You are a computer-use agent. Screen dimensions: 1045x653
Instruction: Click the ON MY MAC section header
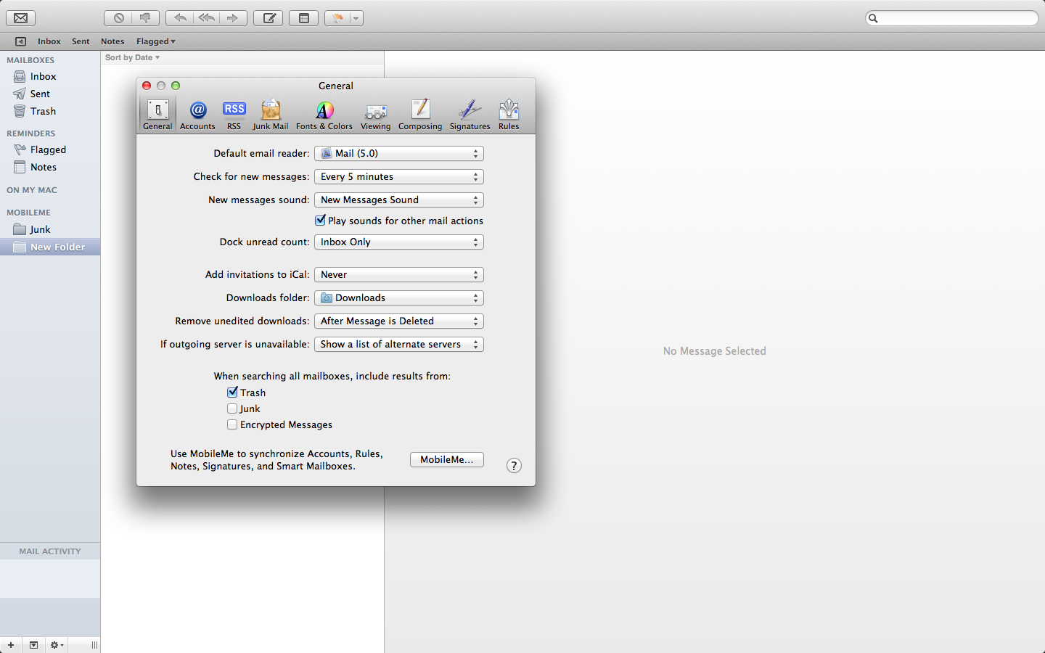(32, 190)
